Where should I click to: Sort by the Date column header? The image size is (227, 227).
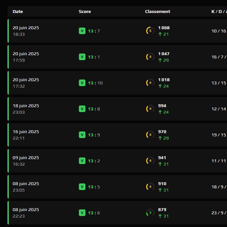pyautogui.click(x=18, y=11)
